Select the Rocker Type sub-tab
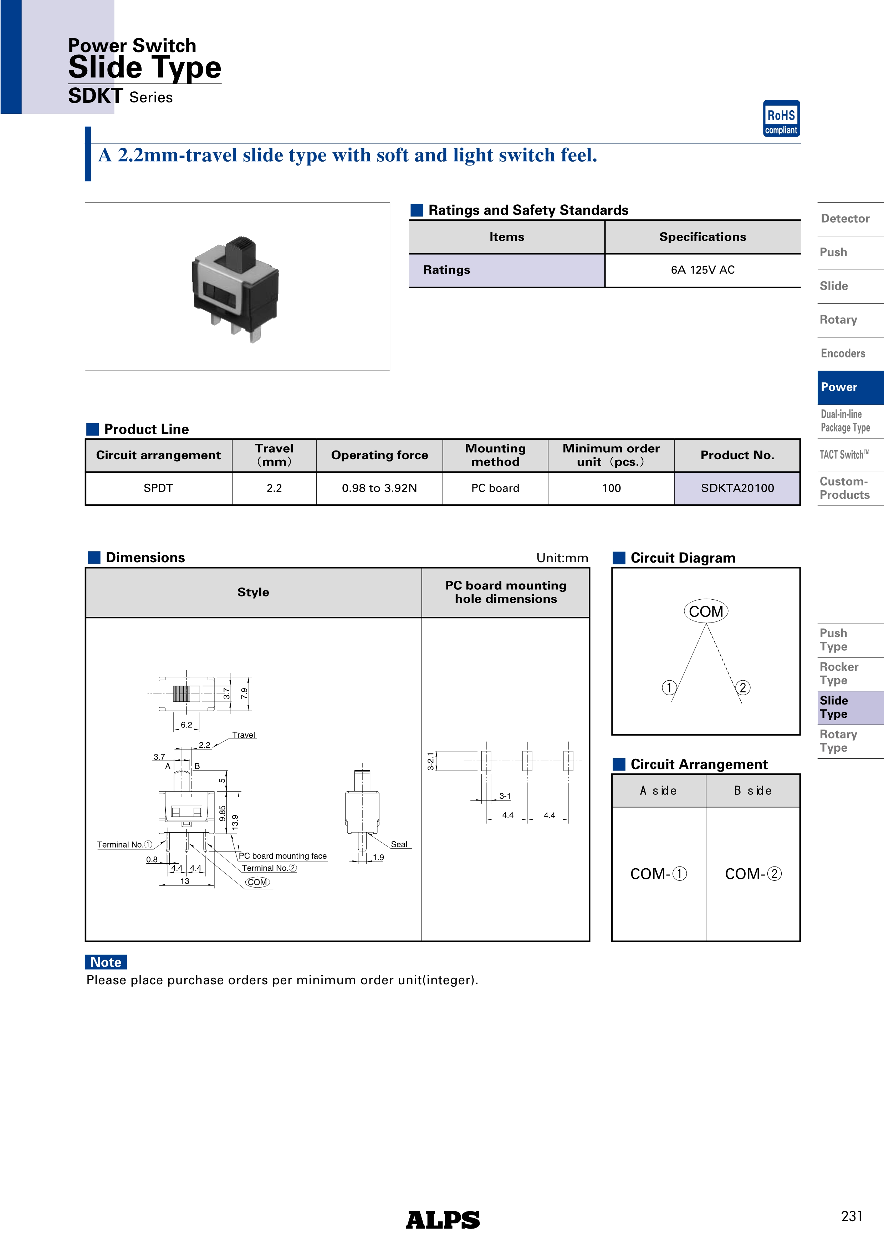 click(839, 674)
